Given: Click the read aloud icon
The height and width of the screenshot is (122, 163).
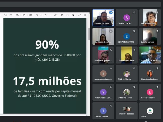Looking at the screenshot, I should (24, 15).
